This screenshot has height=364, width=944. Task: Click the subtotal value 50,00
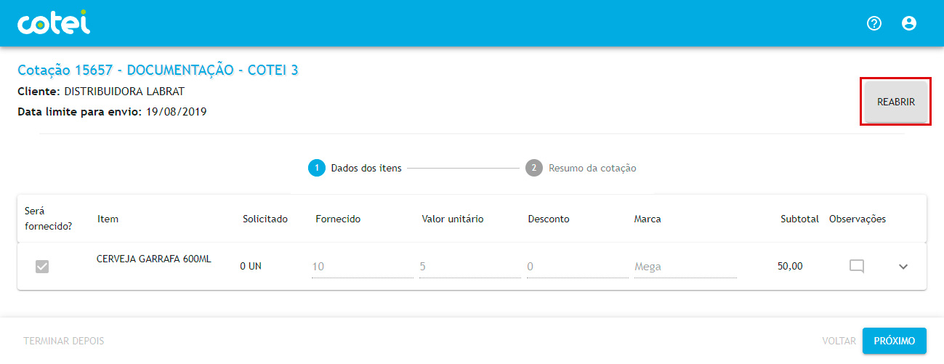[x=790, y=267]
